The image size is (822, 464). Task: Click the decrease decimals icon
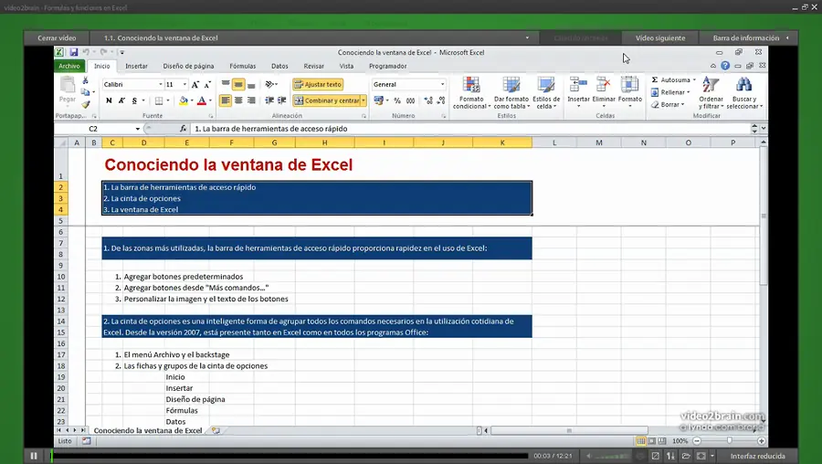pyautogui.click(x=441, y=100)
